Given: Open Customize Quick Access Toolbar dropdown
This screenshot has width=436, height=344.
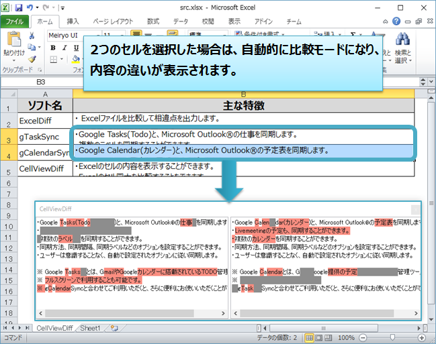Looking at the screenshot, I should point(62,8).
